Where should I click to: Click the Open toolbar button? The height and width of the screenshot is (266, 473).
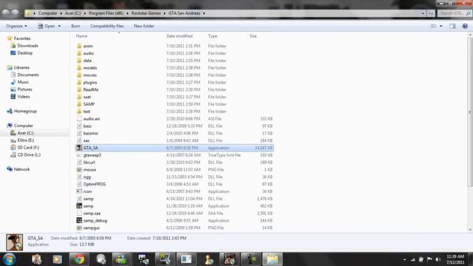pos(46,27)
